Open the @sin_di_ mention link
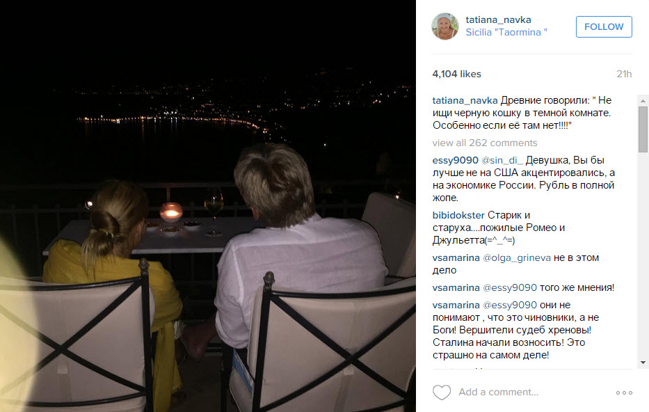This screenshot has width=649, height=412. (x=502, y=160)
